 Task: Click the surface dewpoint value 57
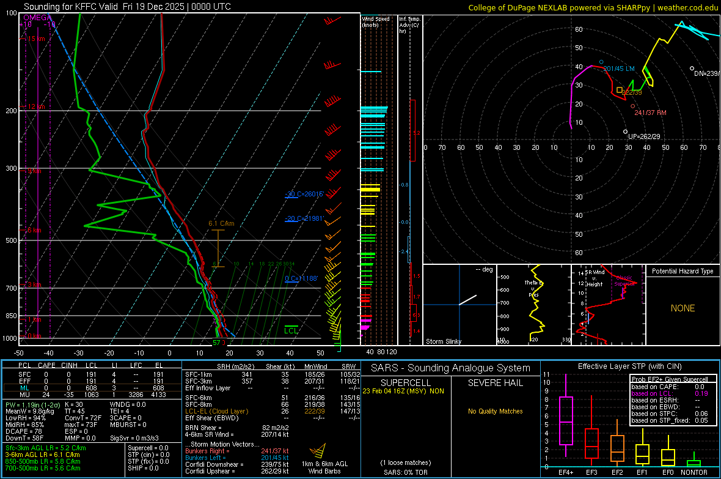[x=216, y=342]
